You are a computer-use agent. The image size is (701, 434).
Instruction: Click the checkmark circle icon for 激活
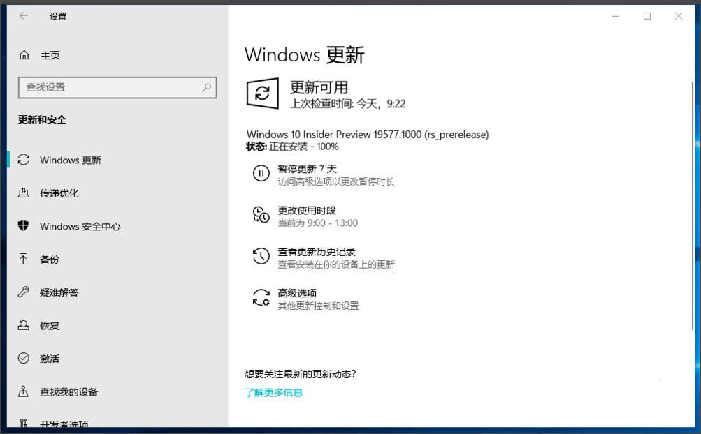(x=24, y=358)
